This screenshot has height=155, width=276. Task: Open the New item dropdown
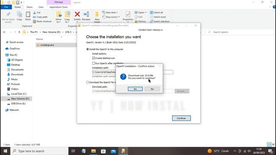click(x=110, y=12)
